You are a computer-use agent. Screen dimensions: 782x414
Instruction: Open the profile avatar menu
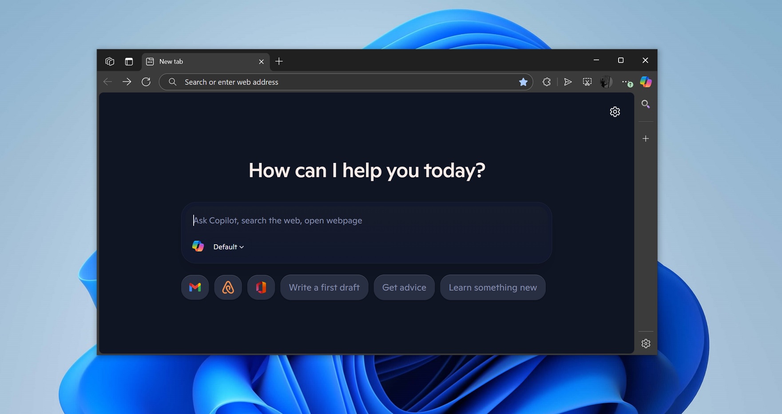pos(606,82)
